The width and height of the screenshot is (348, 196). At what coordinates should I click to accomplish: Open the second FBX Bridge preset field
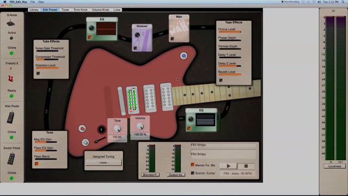(x=223, y=154)
